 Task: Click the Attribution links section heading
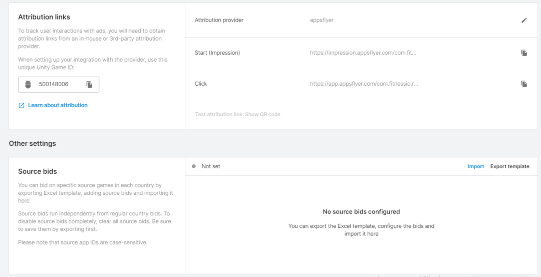(x=44, y=17)
